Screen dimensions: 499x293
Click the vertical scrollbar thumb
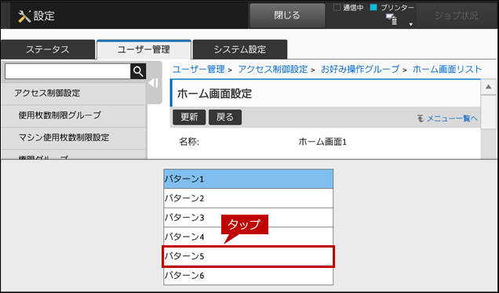(x=489, y=112)
